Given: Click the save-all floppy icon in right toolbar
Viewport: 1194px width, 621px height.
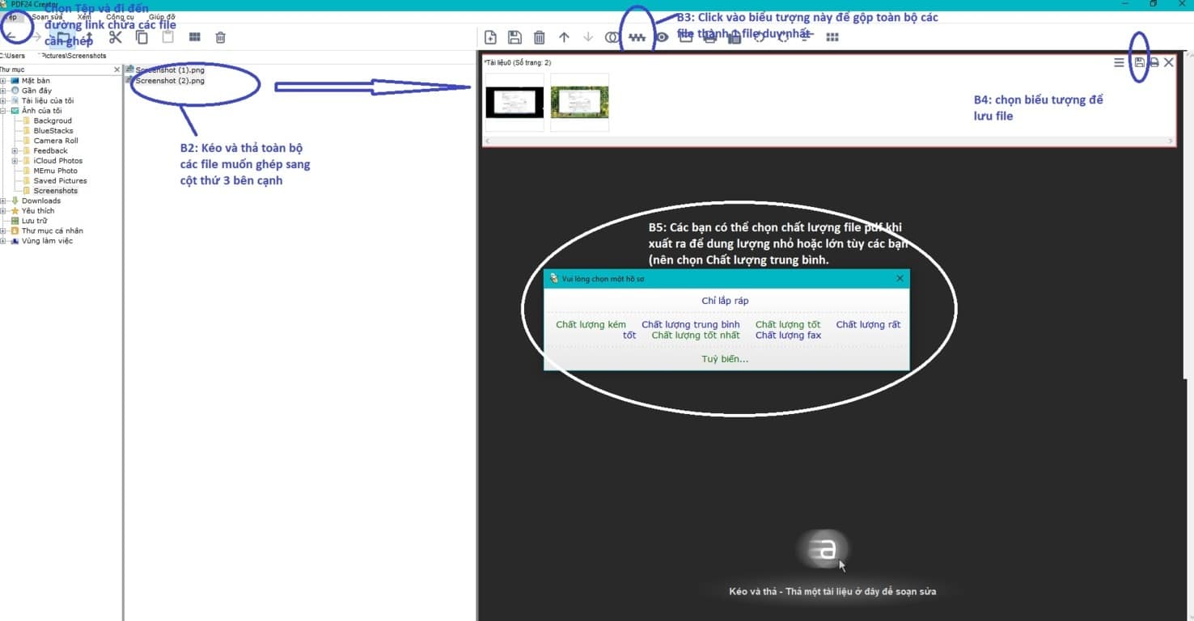Looking at the screenshot, I should (514, 37).
